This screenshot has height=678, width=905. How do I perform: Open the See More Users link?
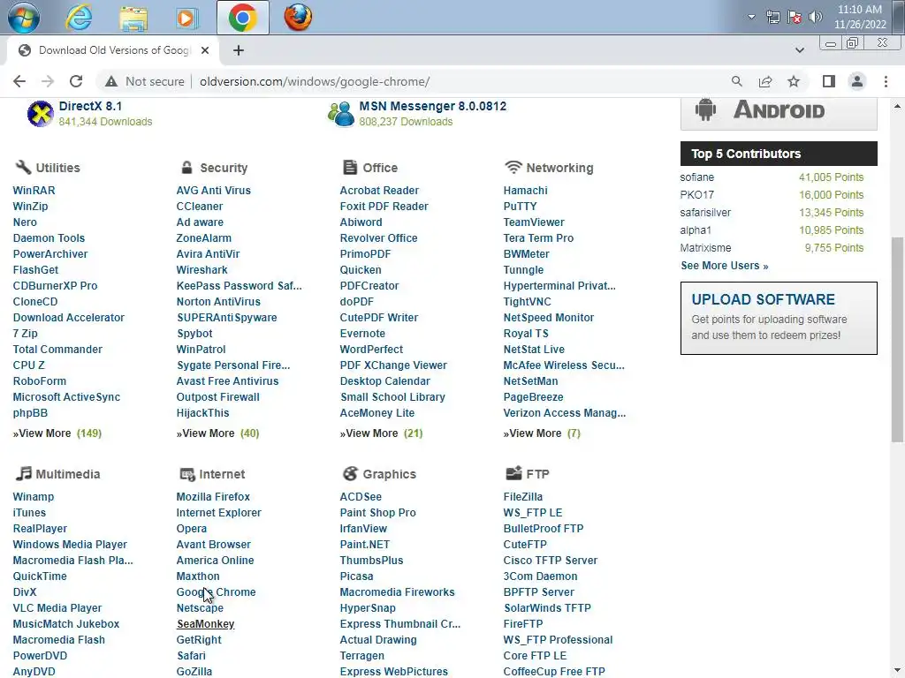coord(725,266)
